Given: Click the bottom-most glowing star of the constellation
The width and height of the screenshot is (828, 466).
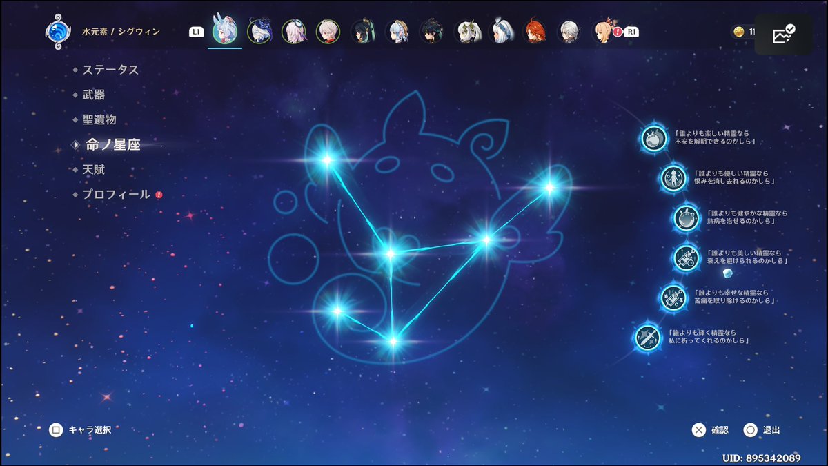Looking at the screenshot, I should [x=393, y=341].
